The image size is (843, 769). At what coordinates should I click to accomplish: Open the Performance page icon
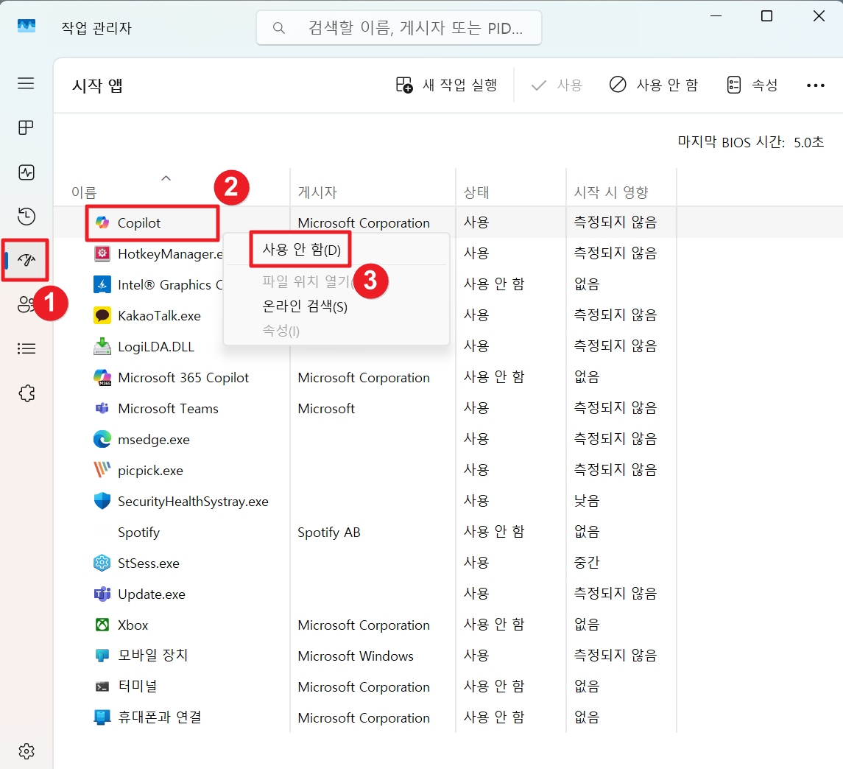26,172
